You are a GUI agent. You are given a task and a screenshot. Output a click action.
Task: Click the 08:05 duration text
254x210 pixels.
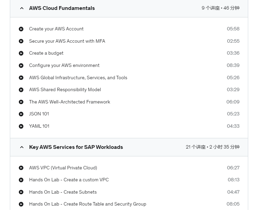coord(233,204)
